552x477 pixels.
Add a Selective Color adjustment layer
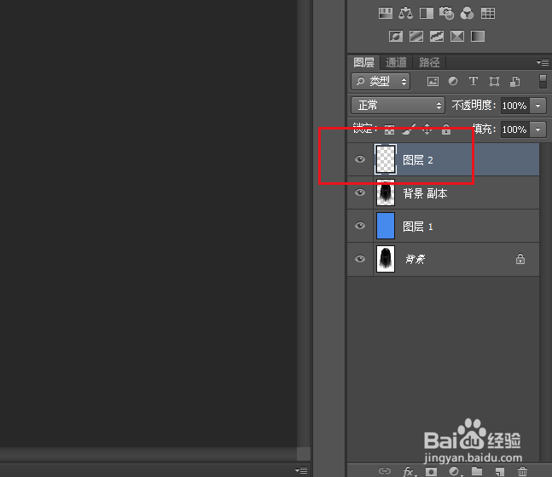[x=457, y=37]
